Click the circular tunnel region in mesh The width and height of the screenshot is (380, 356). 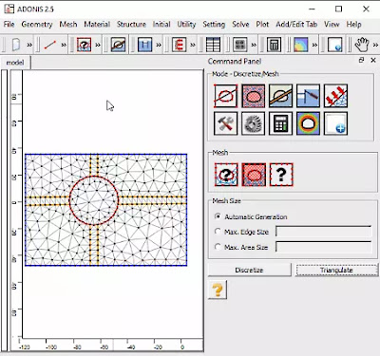(x=94, y=200)
